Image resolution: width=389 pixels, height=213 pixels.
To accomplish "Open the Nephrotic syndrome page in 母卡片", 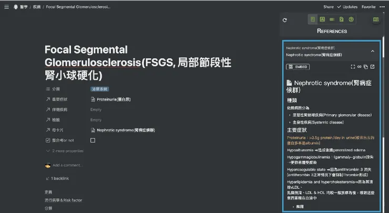I will click(123, 130).
